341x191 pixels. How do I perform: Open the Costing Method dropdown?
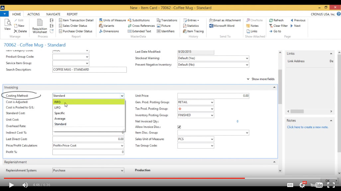(x=122, y=96)
